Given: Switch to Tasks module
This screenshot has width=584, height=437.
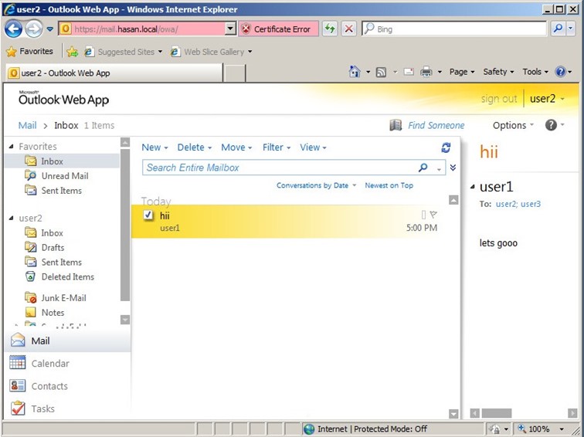Looking at the screenshot, I should click(67, 408).
